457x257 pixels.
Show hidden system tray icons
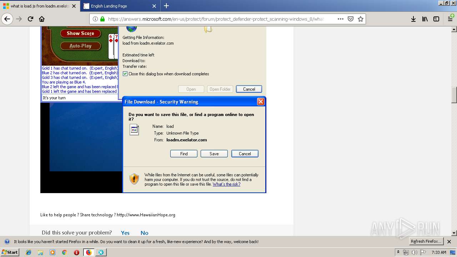(398, 252)
